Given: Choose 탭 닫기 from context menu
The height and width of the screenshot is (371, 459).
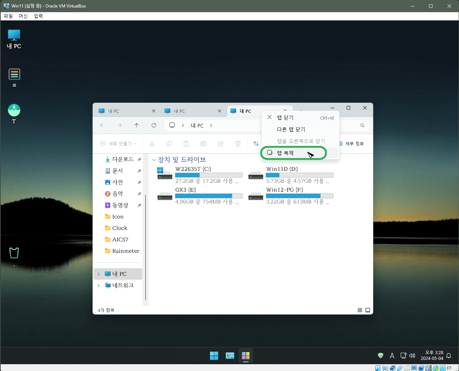Looking at the screenshot, I should click(301, 118).
